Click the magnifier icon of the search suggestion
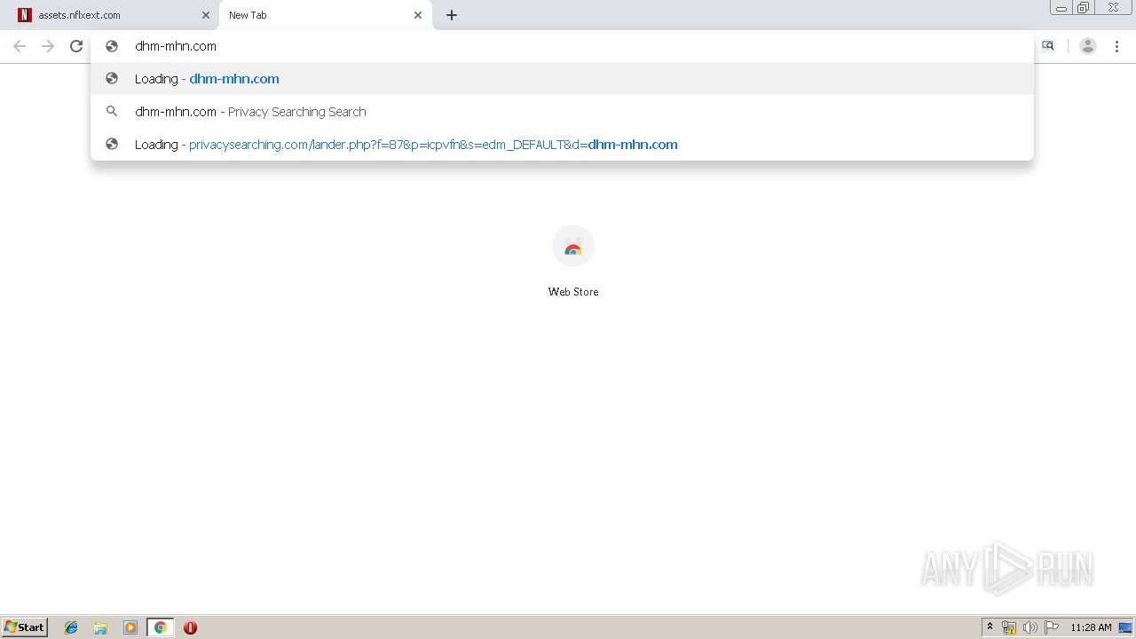Screen dimensions: 1136x639 point(112,112)
